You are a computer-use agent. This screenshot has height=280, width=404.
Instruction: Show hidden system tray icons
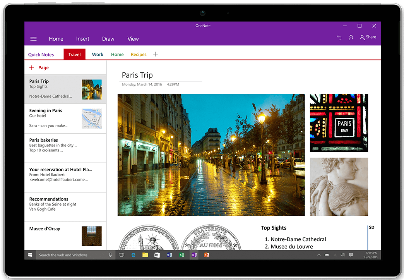tap(319, 255)
